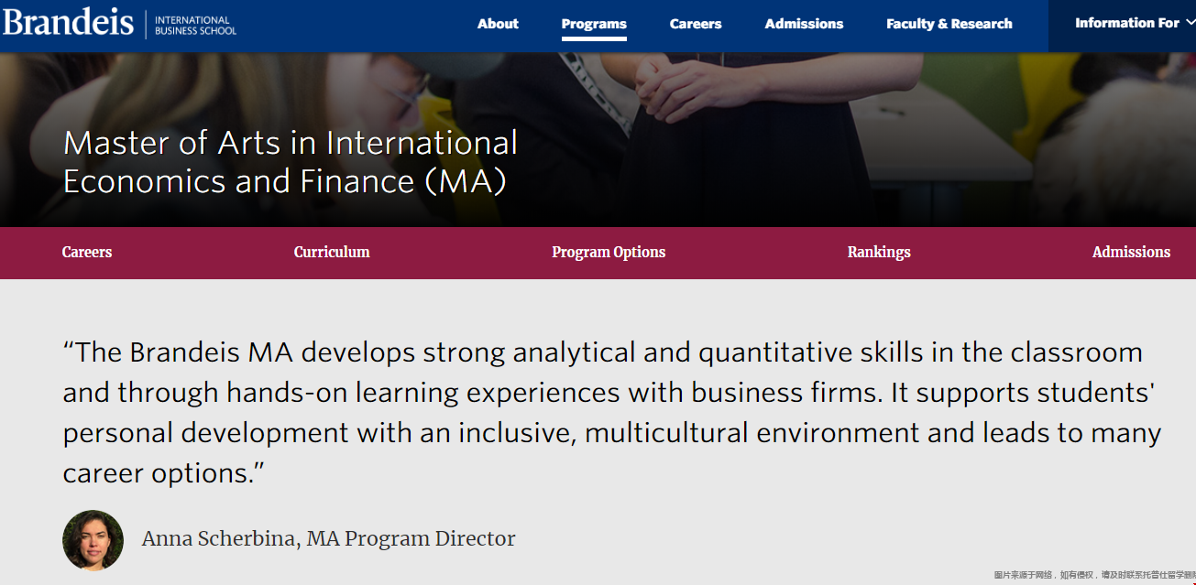The image size is (1196, 585).
Task: Switch to Careers in the maroon program bar
Action: (x=87, y=252)
